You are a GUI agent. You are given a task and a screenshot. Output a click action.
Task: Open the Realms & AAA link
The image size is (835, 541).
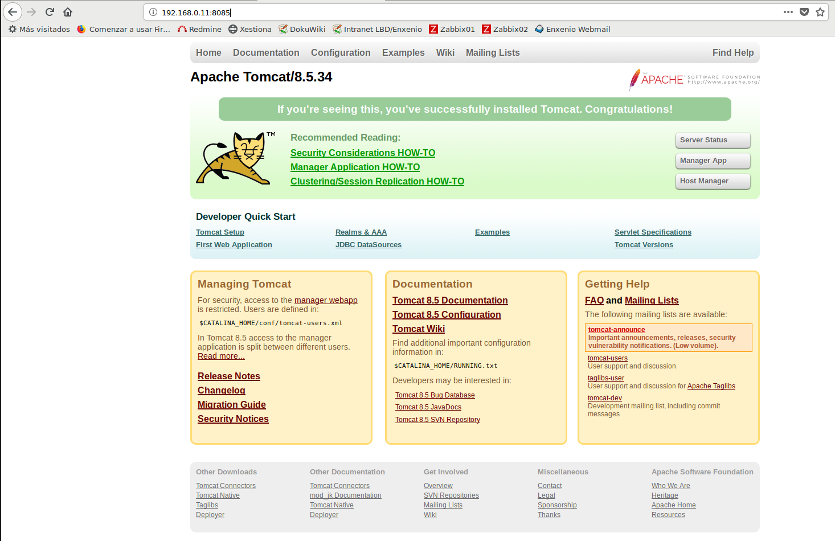[361, 232]
